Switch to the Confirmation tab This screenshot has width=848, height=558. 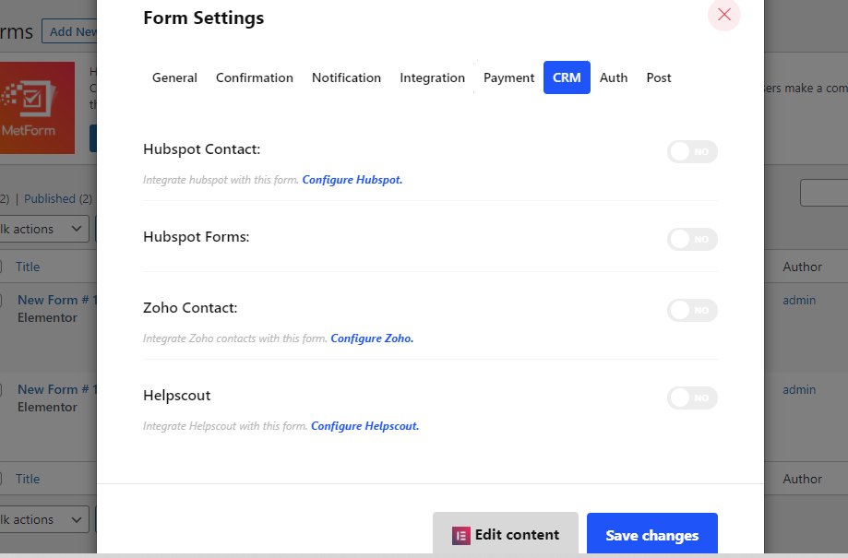click(254, 77)
